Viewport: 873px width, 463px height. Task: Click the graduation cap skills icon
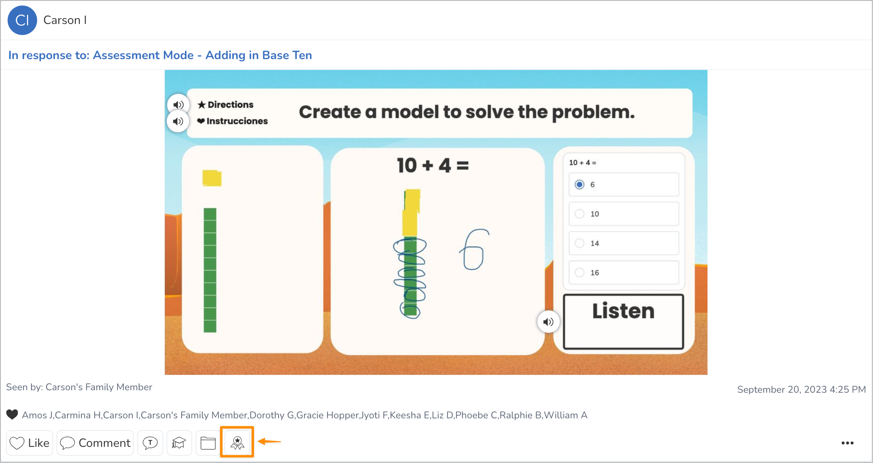(179, 443)
